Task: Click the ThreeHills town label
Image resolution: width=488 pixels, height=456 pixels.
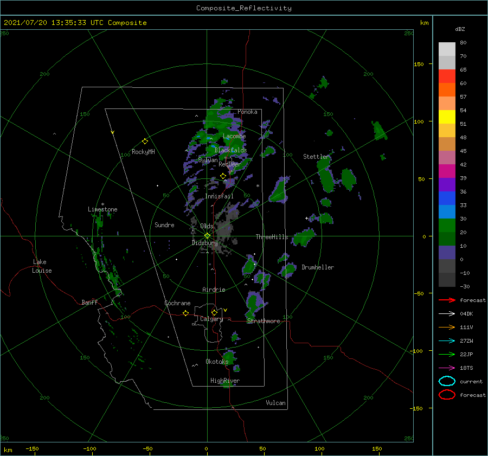Action: coord(272,237)
